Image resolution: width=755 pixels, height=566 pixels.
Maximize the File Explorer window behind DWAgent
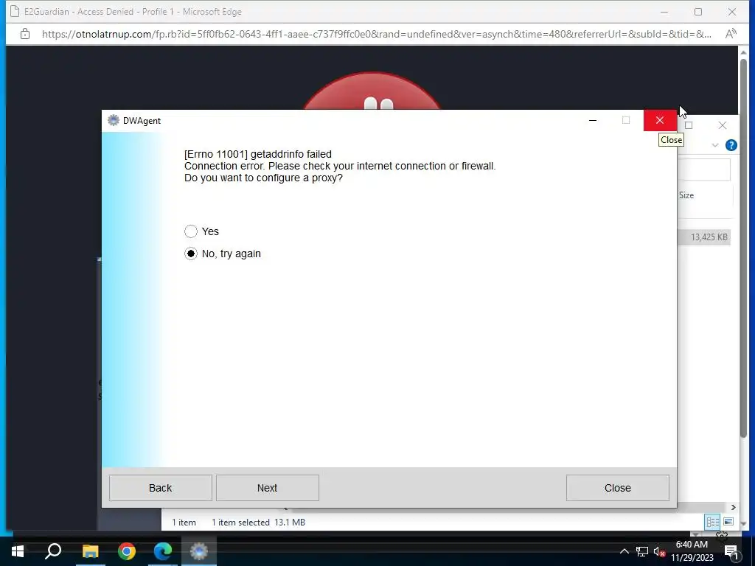[689, 125]
